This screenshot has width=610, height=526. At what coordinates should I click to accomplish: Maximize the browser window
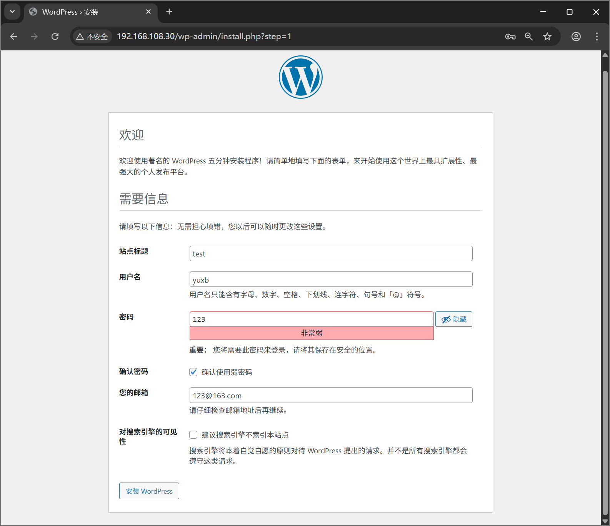click(570, 12)
